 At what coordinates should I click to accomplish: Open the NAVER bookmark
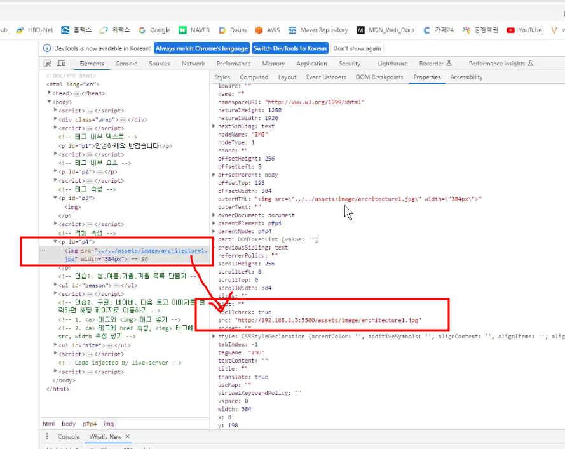(x=194, y=30)
